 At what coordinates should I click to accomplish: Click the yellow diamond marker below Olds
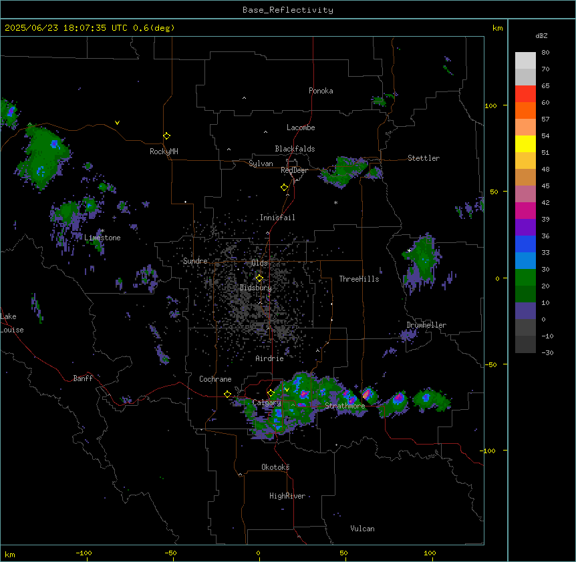click(259, 278)
